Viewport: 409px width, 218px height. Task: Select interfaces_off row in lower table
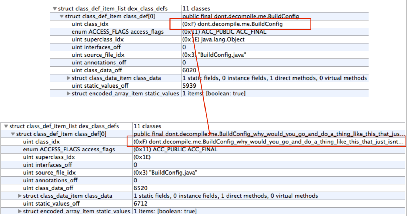click(47, 165)
